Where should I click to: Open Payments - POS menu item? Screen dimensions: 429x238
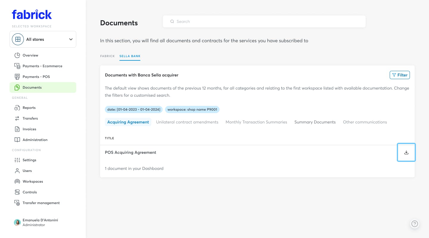coord(36,77)
